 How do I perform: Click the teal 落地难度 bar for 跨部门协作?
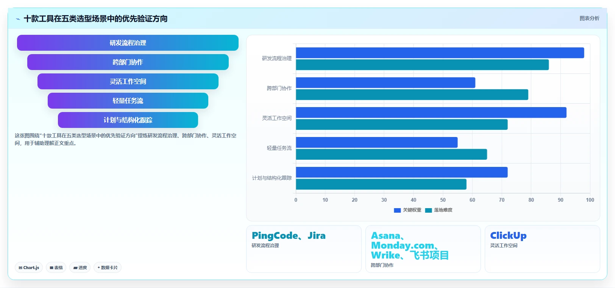pyautogui.click(x=412, y=95)
